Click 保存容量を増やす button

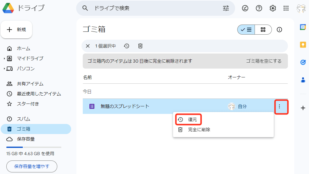pos(32,166)
